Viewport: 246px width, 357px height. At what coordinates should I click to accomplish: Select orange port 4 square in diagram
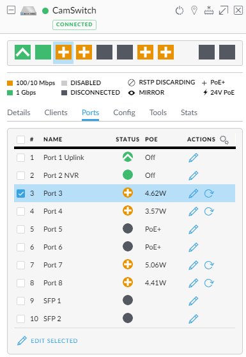click(x=84, y=52)
